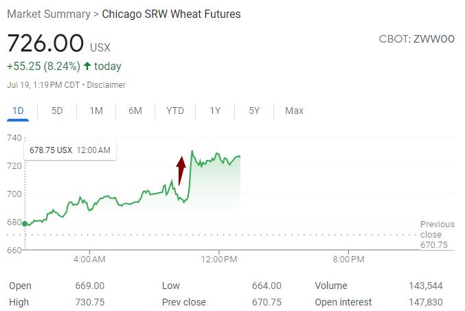Show the 6M price chart
Viewport: 465px width, 311px height.
(x=135, y=111)
